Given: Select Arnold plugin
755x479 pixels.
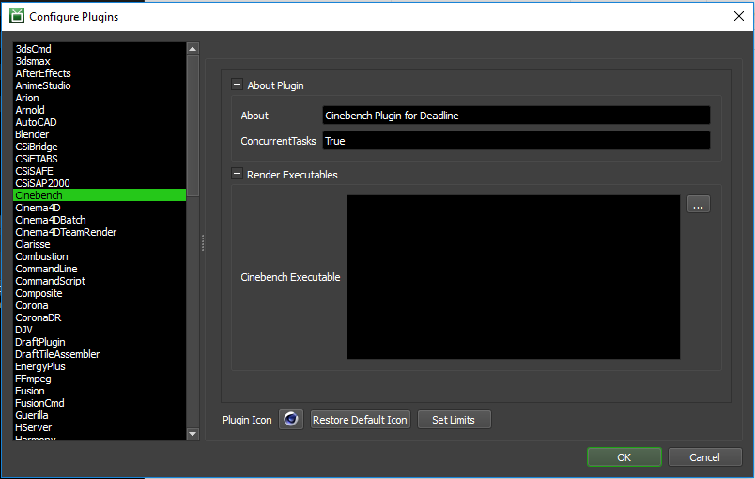Looking at the screenshot, I should [x=100, y=110].
